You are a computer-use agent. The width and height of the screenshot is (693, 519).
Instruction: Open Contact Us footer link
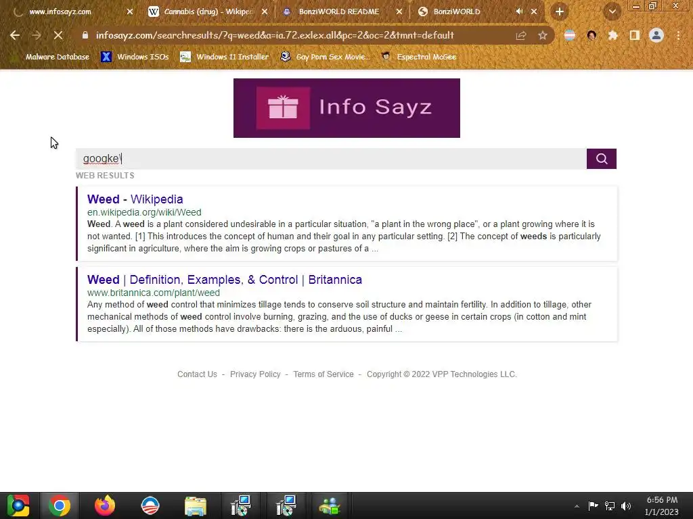coord(197,374)
